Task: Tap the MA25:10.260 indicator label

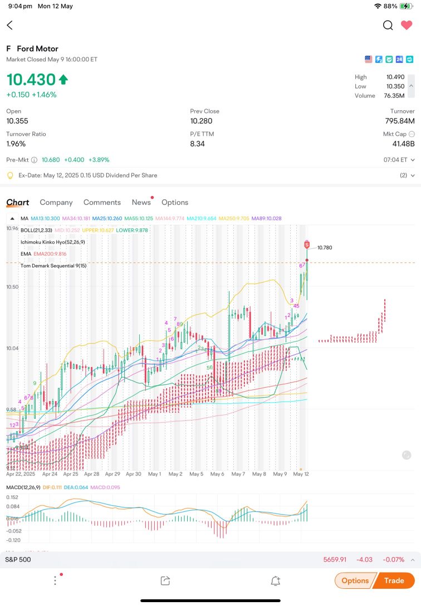Action: pyautogui.click(x=107, y=218)
